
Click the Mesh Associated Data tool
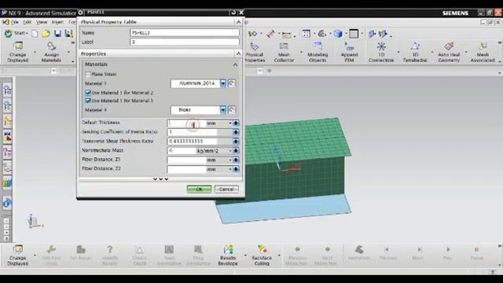point(483,52)
